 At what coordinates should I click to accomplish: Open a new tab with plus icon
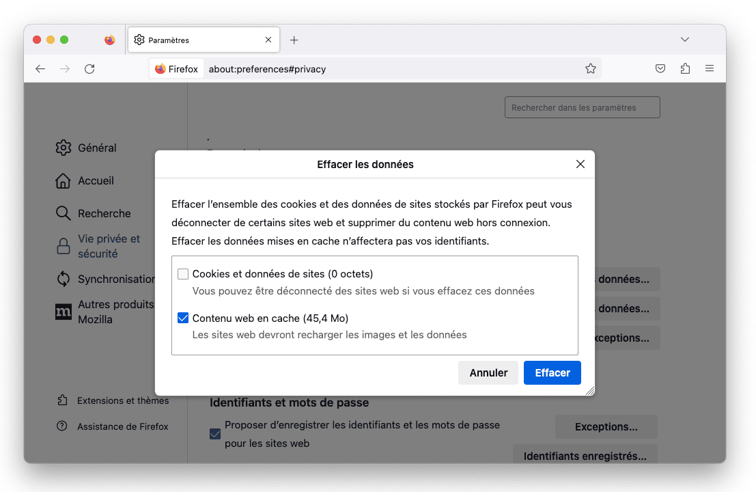[294, 40]
